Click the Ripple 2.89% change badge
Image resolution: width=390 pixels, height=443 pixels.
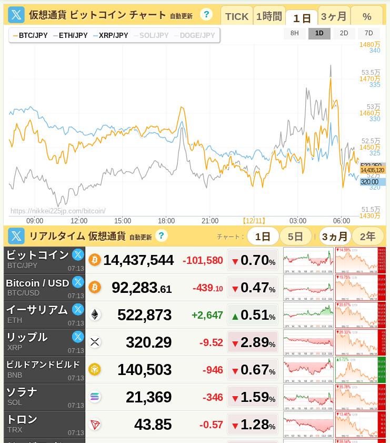click(x=253, y=342)
